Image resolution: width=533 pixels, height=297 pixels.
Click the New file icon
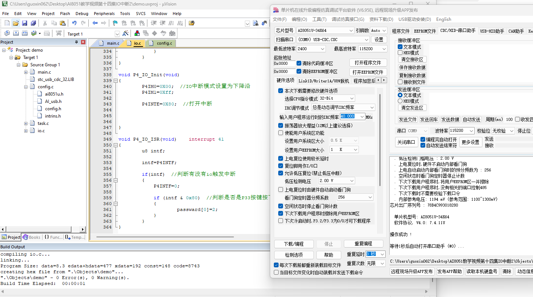coord(7,23)
